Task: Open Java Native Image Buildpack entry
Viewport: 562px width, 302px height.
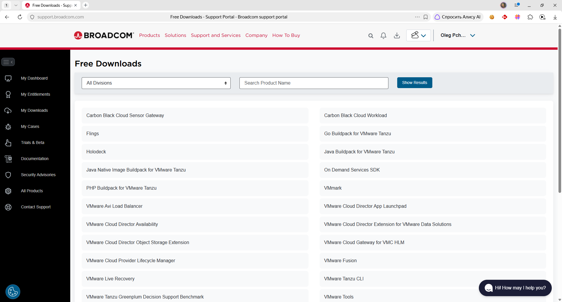Action: 195,170
